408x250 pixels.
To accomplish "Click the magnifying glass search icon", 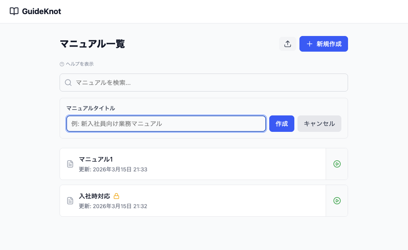I will (x=68, y=83).
